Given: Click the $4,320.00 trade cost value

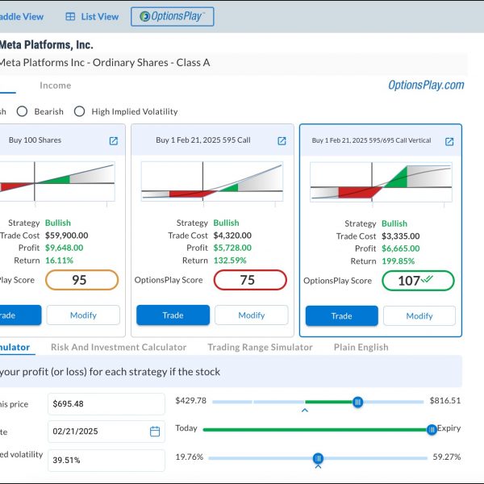Looking at the screenshot, I should coord(232,236).
